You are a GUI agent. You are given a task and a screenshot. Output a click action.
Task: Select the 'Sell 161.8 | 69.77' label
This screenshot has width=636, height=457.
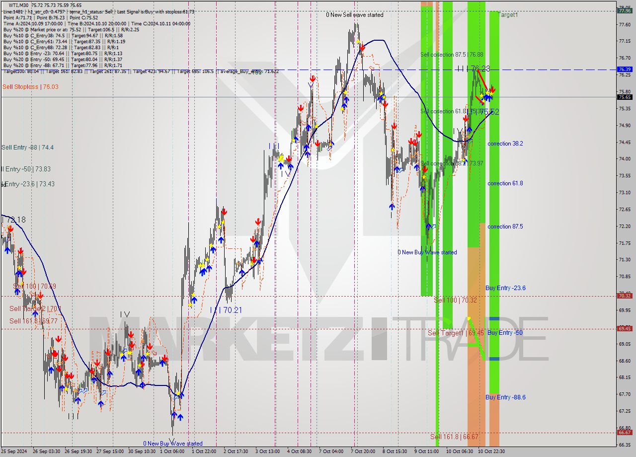33,321
